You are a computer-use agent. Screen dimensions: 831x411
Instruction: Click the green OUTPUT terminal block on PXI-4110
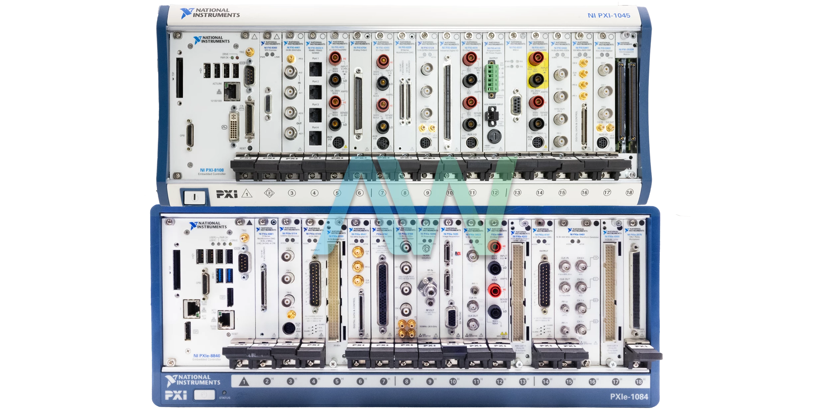491,79
